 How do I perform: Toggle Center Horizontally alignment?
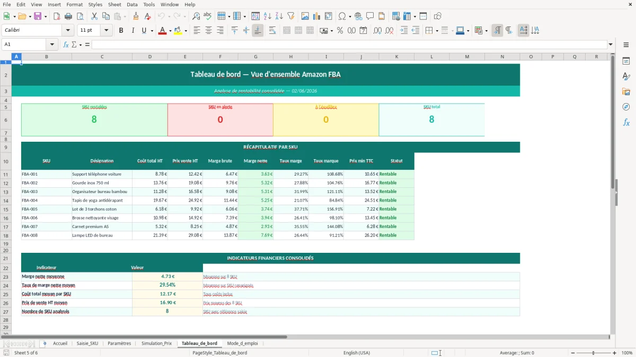(x=208, y=31)
